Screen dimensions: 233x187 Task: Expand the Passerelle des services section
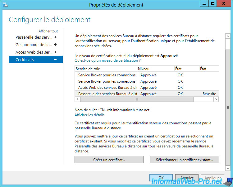click(x=55, y=37)
